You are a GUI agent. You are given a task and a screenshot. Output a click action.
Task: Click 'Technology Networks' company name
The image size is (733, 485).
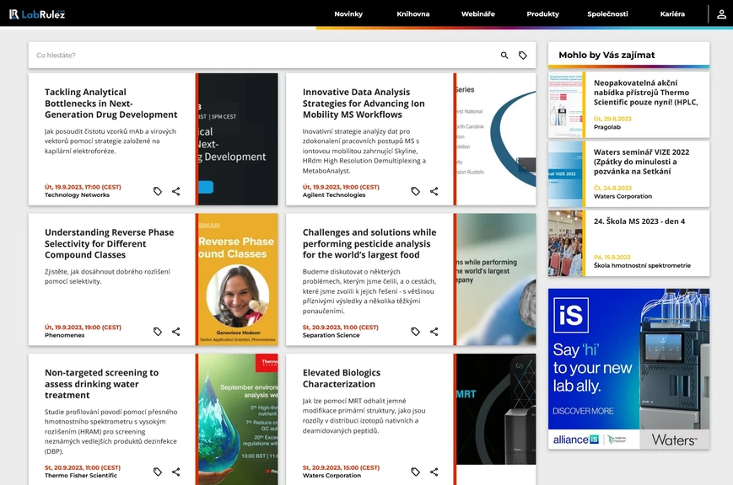pyautogui.click(x=77, y=195)
